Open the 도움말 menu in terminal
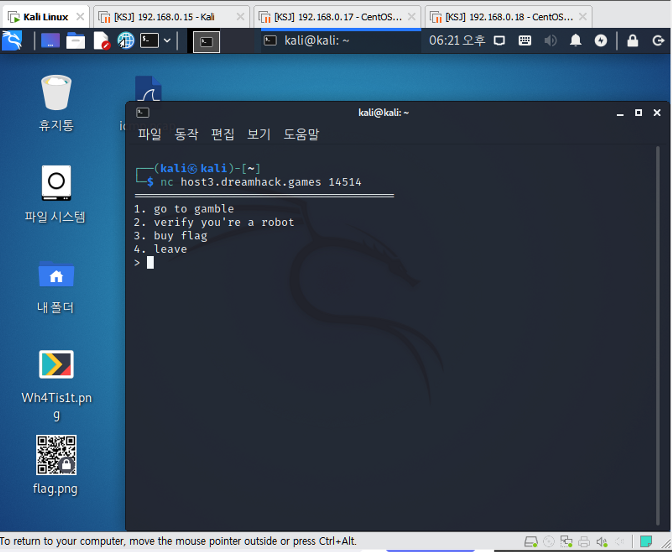 [301, 134]
